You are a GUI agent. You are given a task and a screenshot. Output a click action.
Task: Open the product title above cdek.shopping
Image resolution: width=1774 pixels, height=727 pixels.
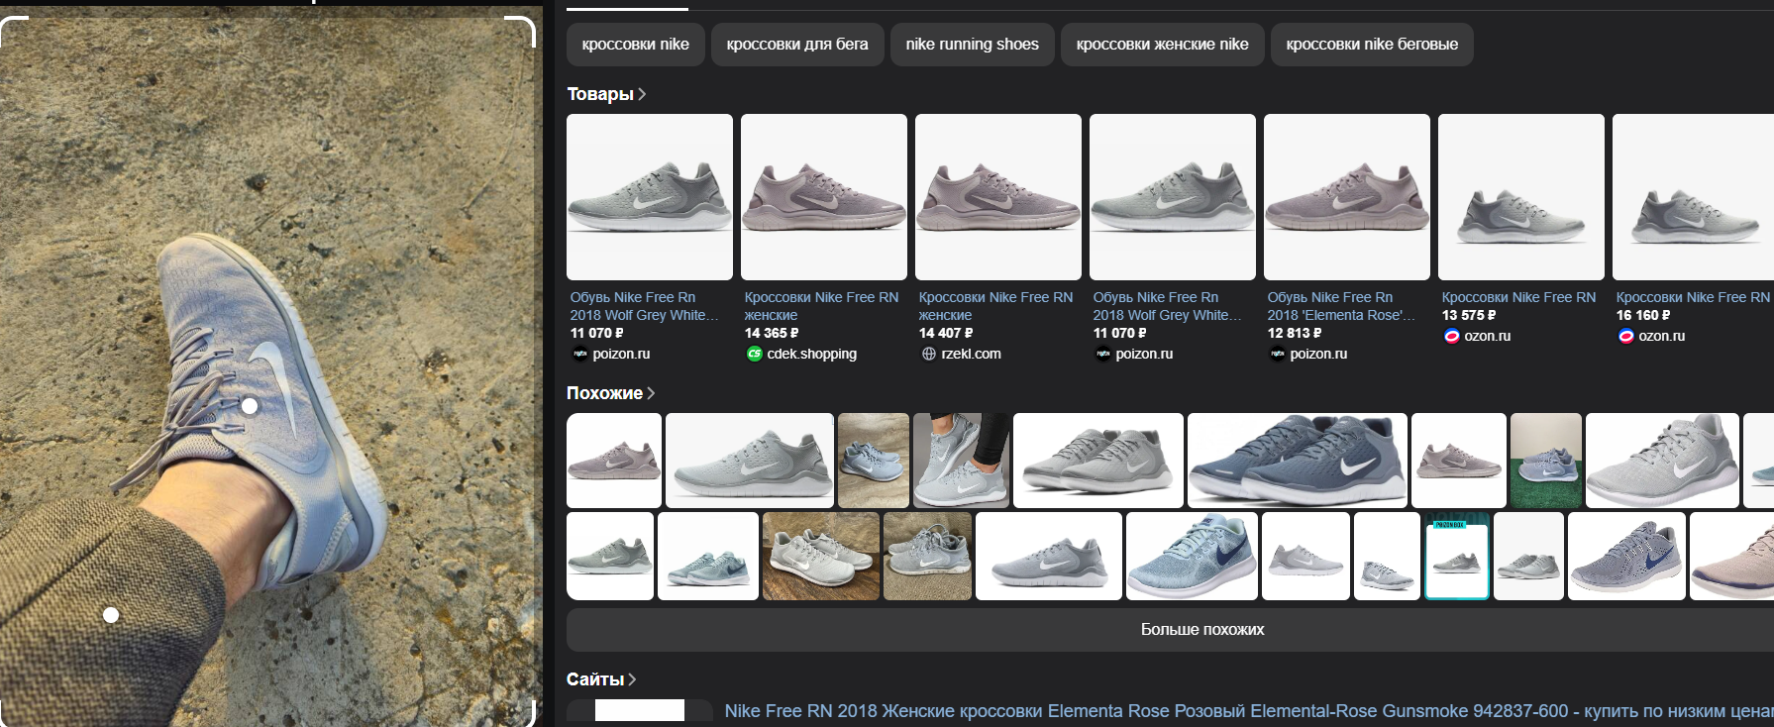[821, 306]
